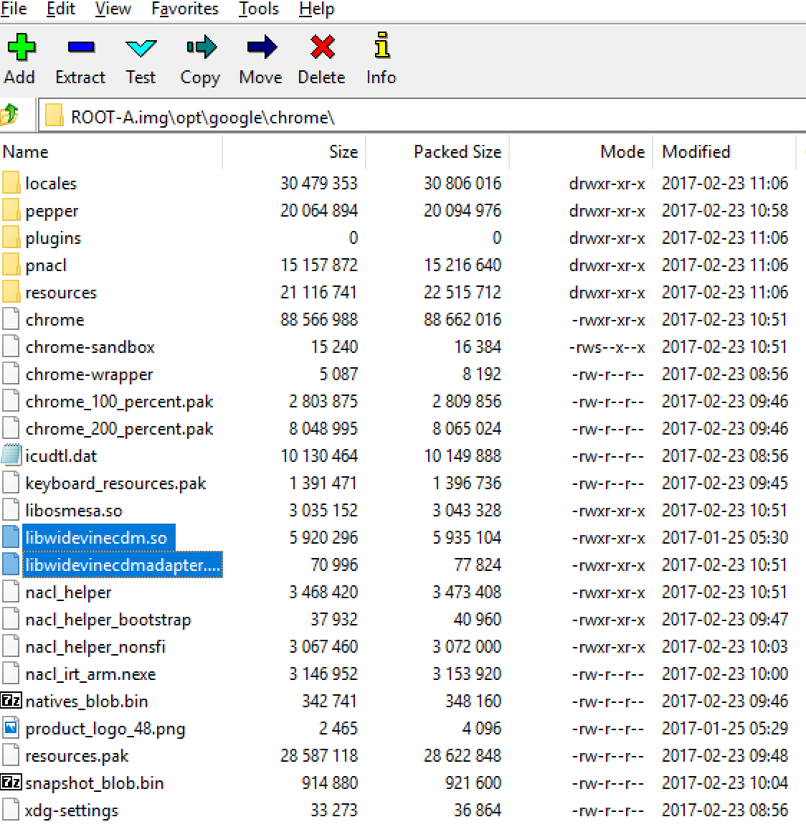Click the address bar path field
The image size is (806, 827).
click(422, 116)
